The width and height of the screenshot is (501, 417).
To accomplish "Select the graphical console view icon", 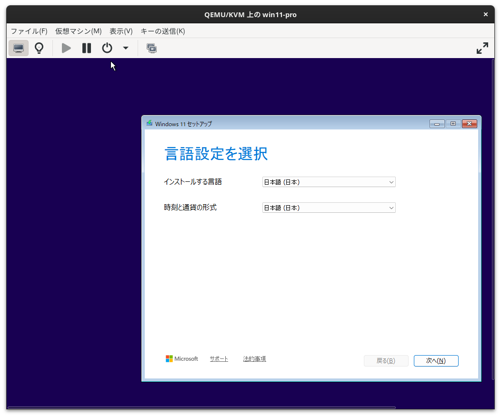I will pos(18,48).
